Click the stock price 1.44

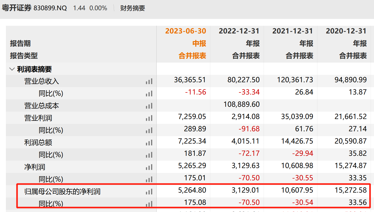click(x=79, y=8)
